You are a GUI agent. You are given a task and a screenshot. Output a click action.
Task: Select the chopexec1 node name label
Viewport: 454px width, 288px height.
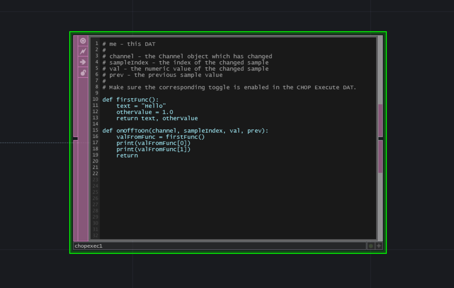pyautogui.click(x=88, y=246)
